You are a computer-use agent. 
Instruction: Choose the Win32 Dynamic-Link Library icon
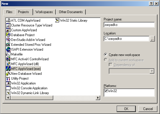tap(8, 93)
